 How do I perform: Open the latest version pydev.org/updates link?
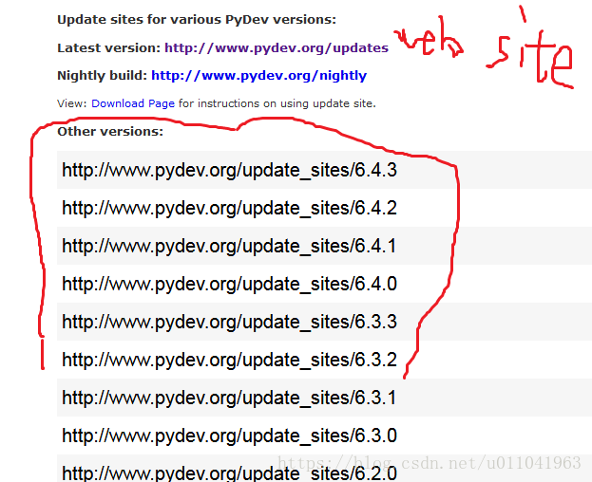pyautogui.click(x=277, y=48)
